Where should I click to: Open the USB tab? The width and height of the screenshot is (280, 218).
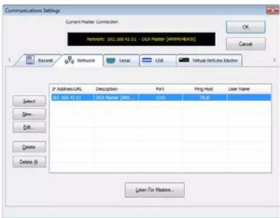158,60
